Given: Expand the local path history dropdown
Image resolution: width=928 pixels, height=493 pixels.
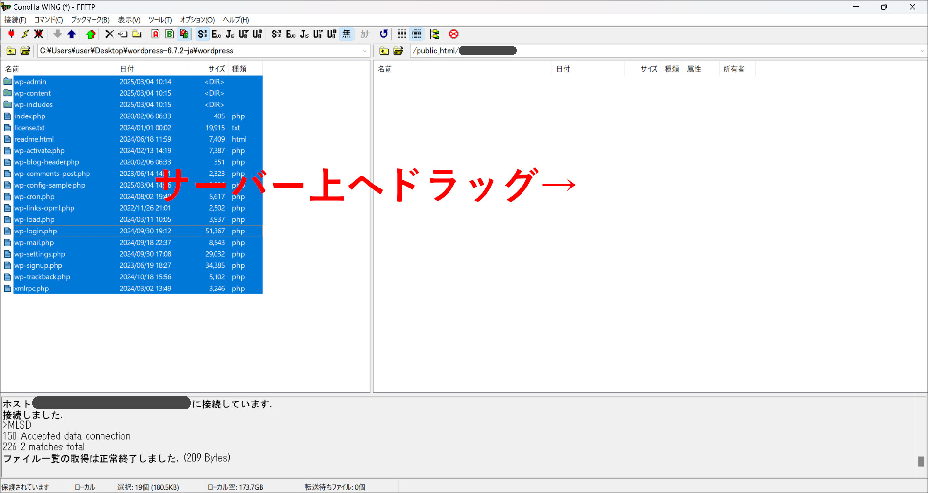Looking at the screenshot, I should tap(365, 51).
